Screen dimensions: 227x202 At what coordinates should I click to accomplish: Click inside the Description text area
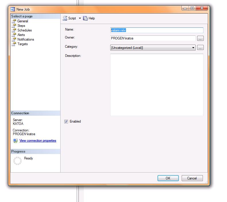click(157, 85)
